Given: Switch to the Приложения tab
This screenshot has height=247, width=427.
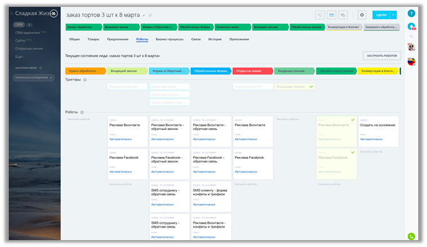Looking at the screenshot, I should point(239,39).
